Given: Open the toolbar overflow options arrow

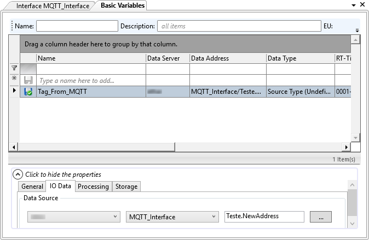Looking at the screenshot, I should (357, 31).
